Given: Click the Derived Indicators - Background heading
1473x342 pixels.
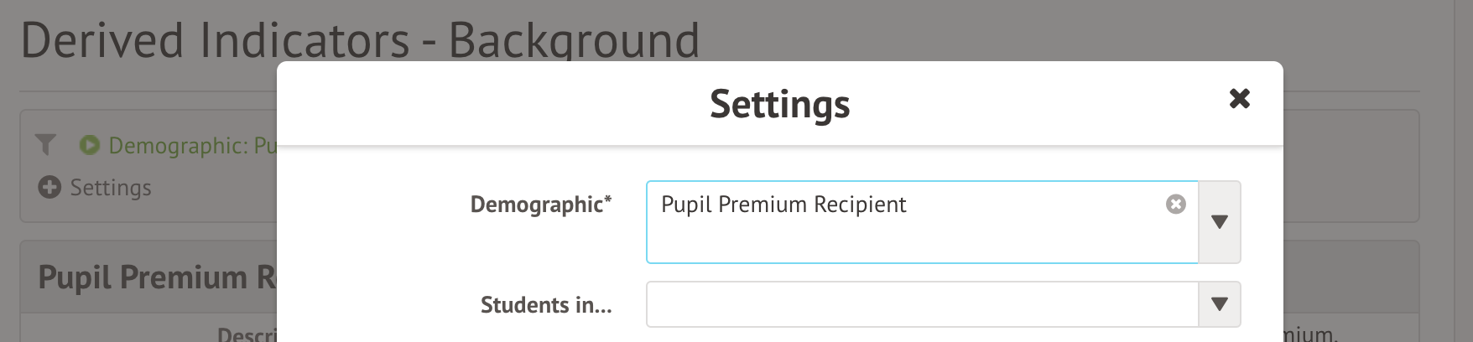Looking at the screenshot, I should tap(360, 40).
